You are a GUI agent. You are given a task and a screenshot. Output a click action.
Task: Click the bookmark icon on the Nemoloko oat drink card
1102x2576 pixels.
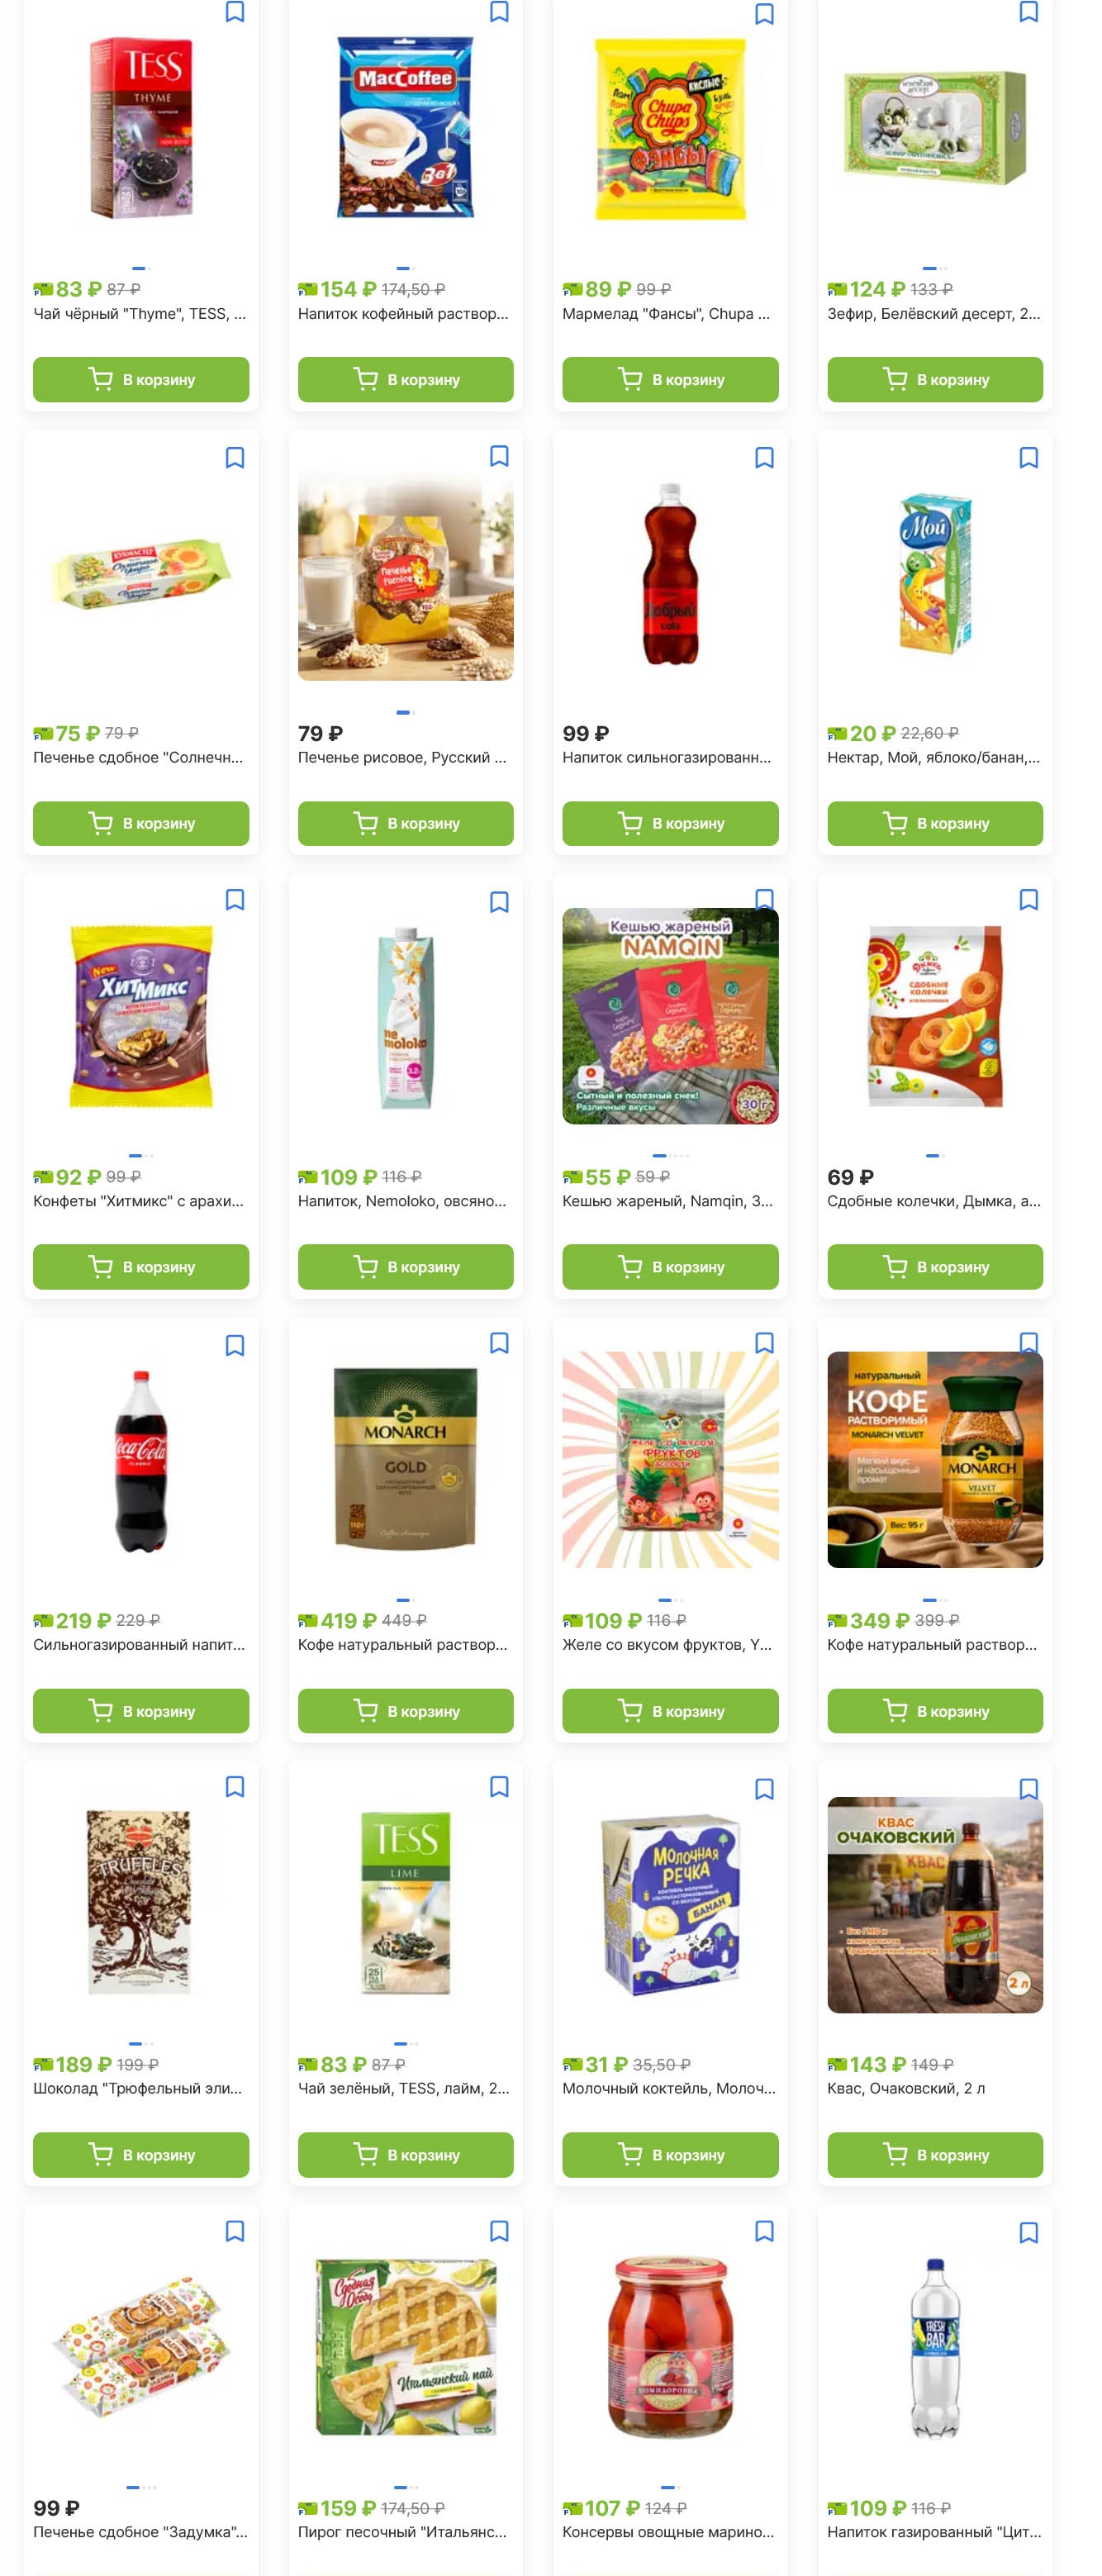[499, 902]
